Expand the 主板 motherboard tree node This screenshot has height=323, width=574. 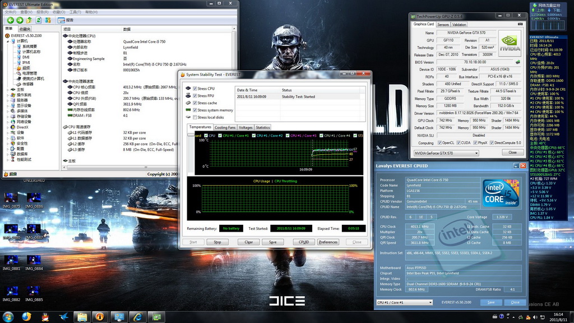[x=8, y=90]
